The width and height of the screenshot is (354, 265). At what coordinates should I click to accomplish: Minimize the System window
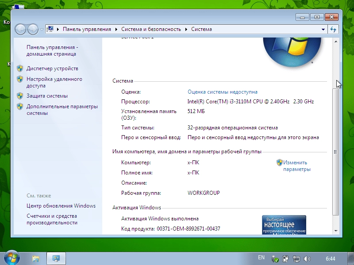[x=303, y=17]
